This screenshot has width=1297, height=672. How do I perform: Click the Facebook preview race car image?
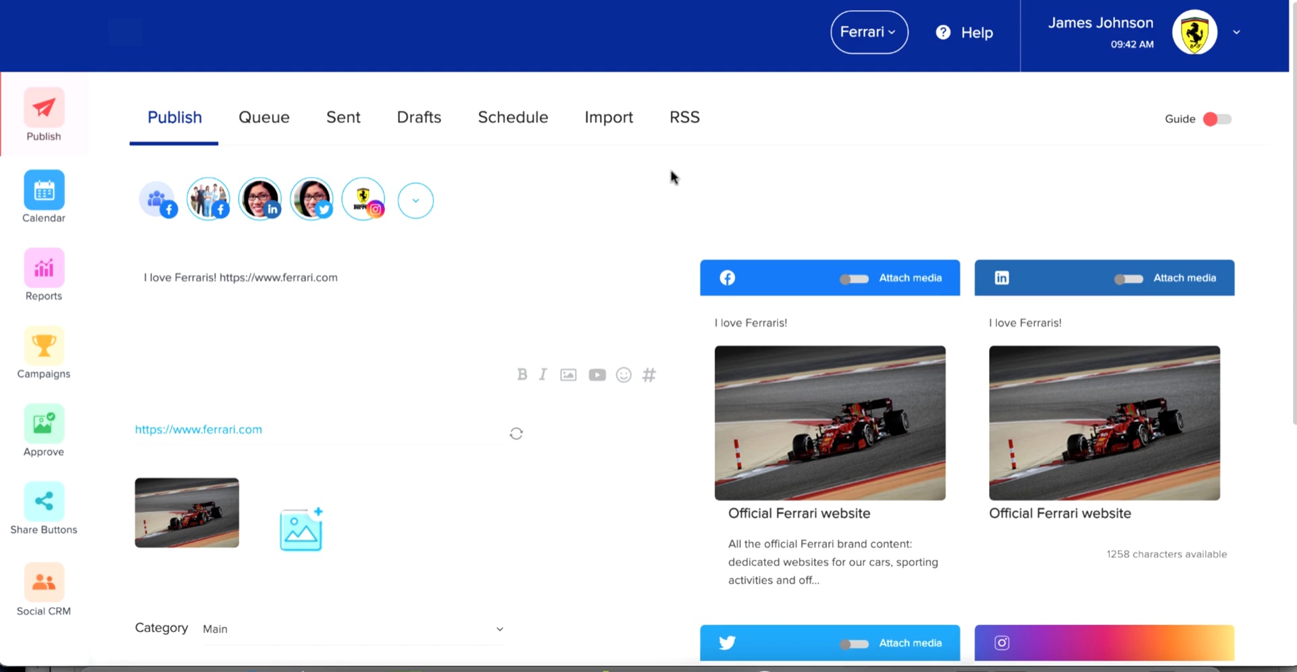[x=830, y=423]
